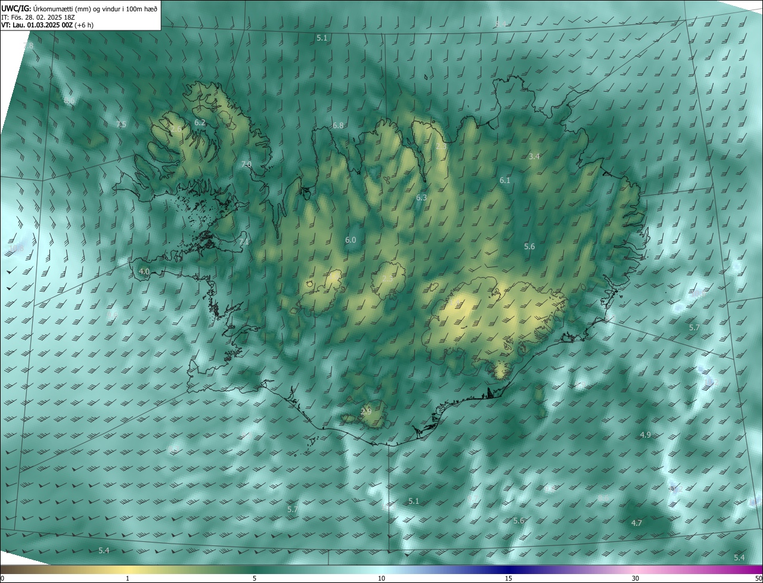Click colorbar tick label 10
Image resolution: width=763 pixels, height=583 pixels.
[381, 579]
